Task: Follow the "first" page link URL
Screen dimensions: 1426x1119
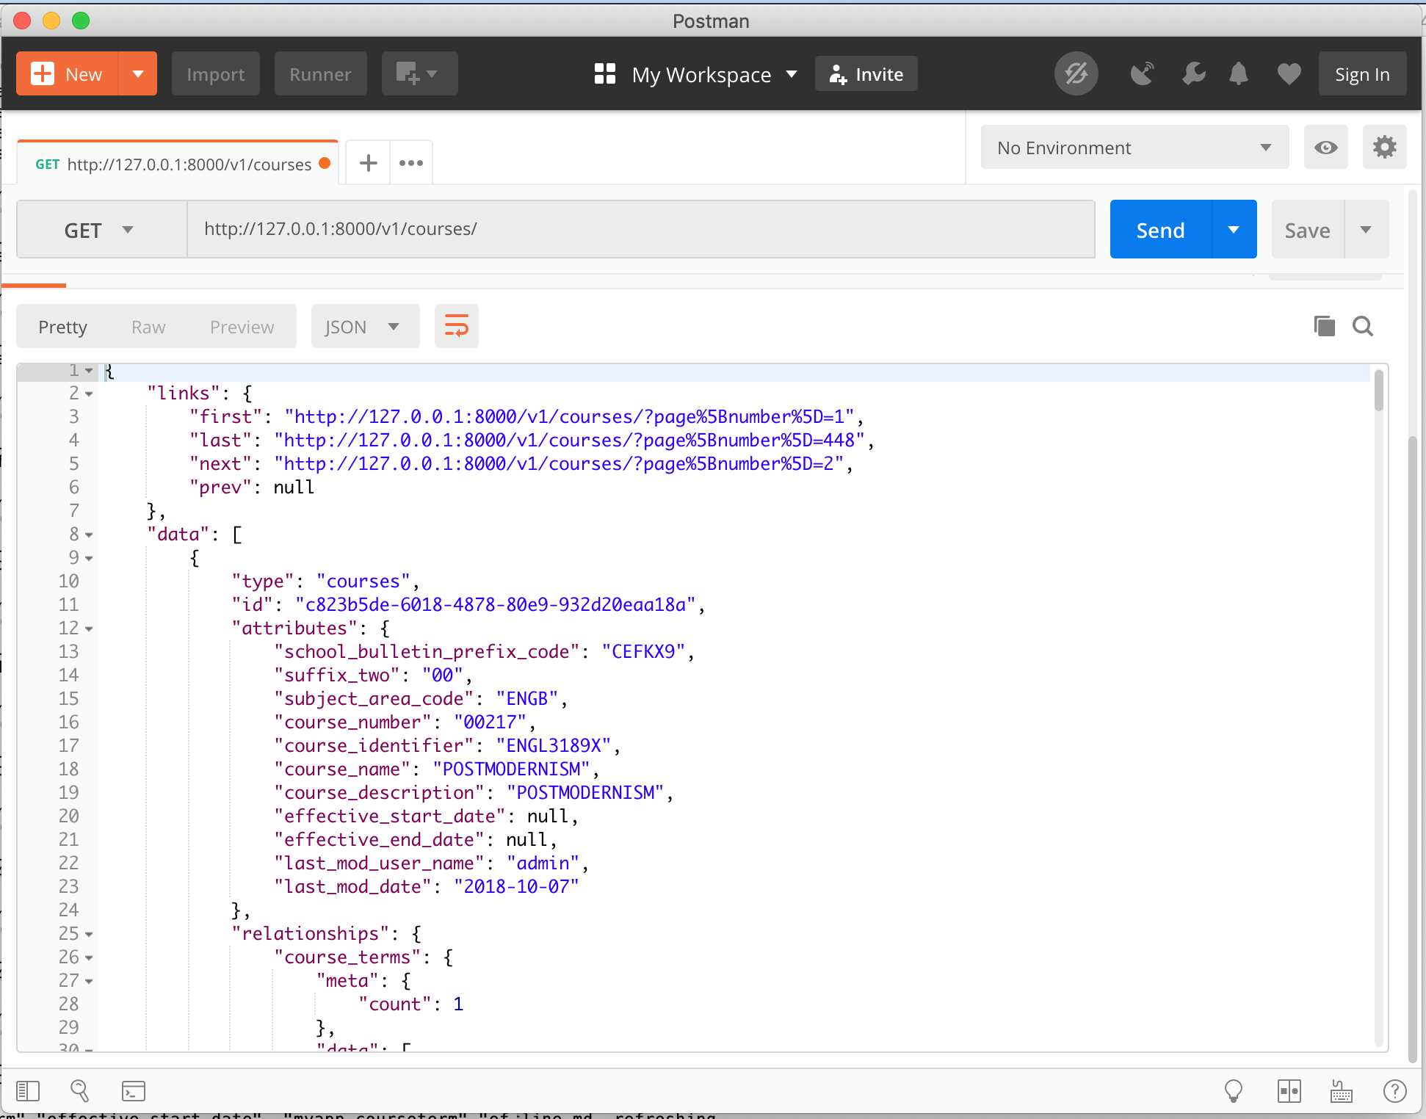Action: click(x=569, y=417)
